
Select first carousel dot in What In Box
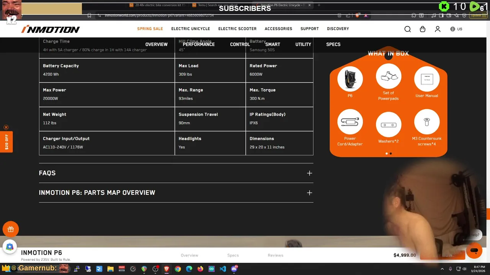click(386, 154)
